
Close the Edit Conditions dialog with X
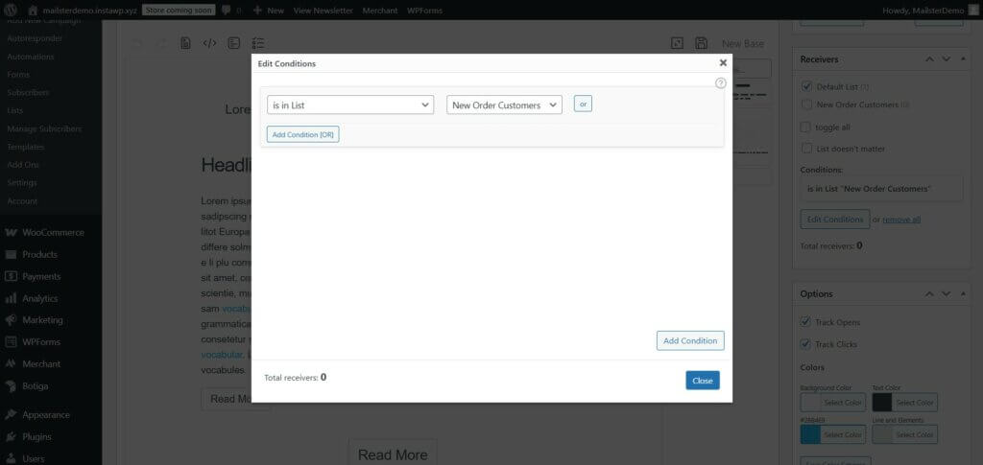click(x=723, y=62)
